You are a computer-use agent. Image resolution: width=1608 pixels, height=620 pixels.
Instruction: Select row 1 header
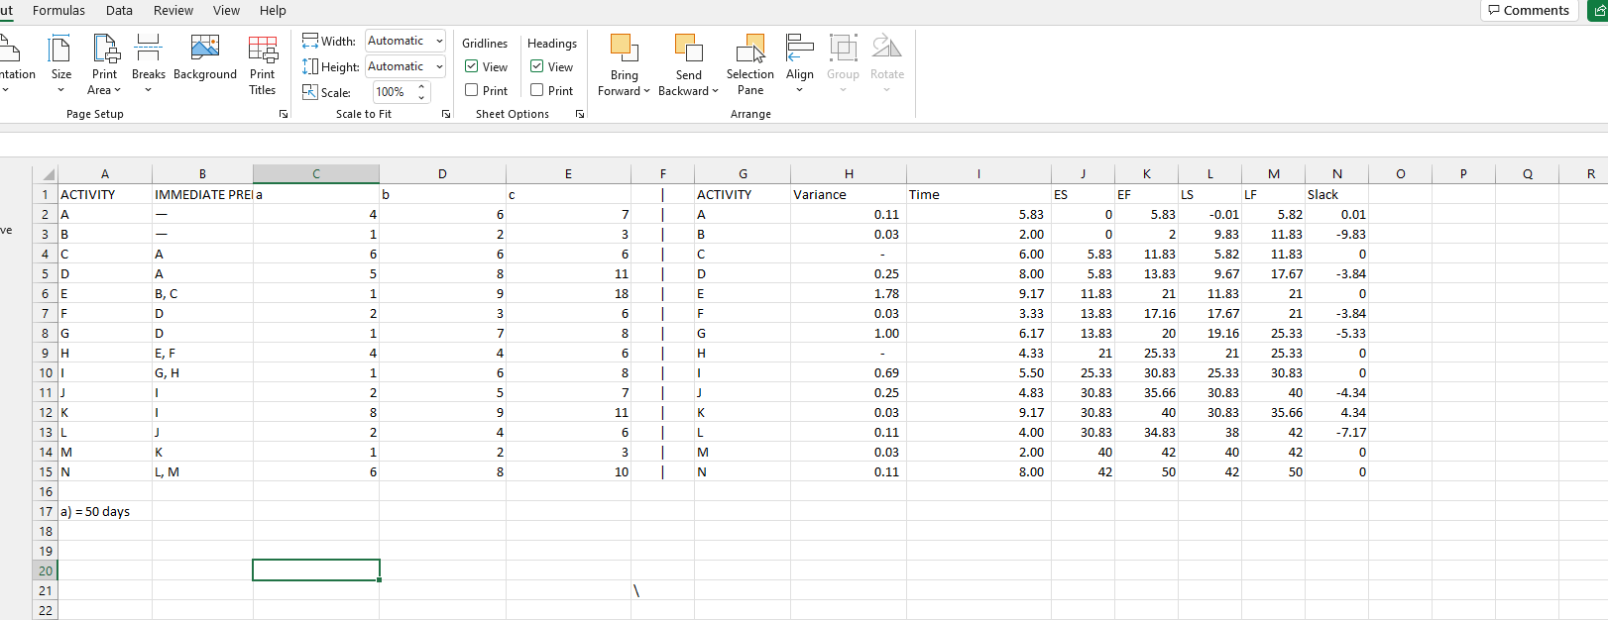tap(45, 194)
